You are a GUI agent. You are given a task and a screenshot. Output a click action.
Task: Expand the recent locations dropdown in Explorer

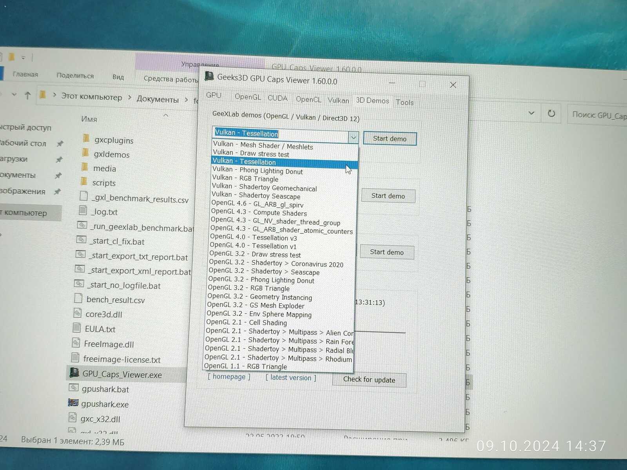(x=14, y=94)
